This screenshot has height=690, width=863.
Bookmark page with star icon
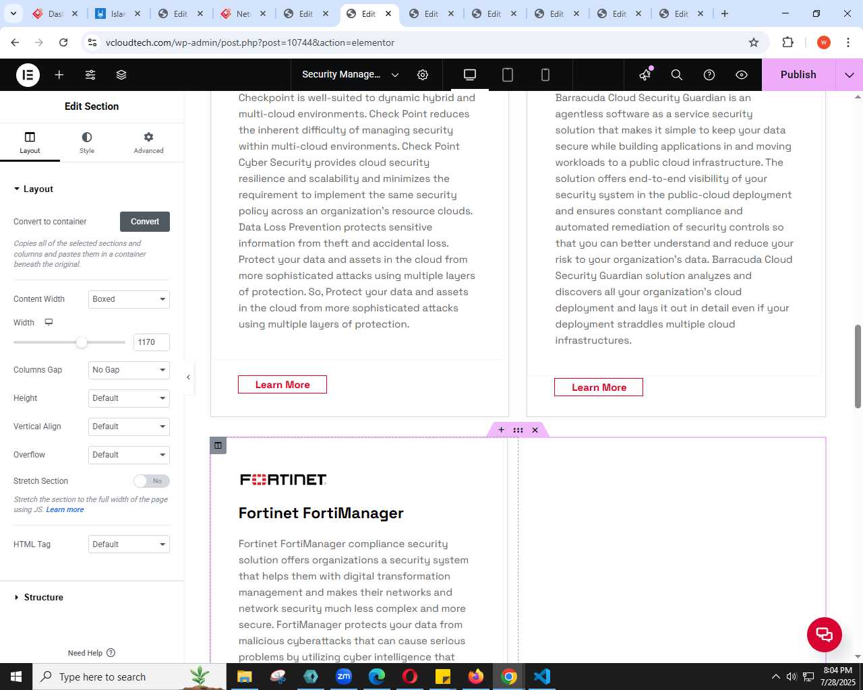click(x=754, y=42)
